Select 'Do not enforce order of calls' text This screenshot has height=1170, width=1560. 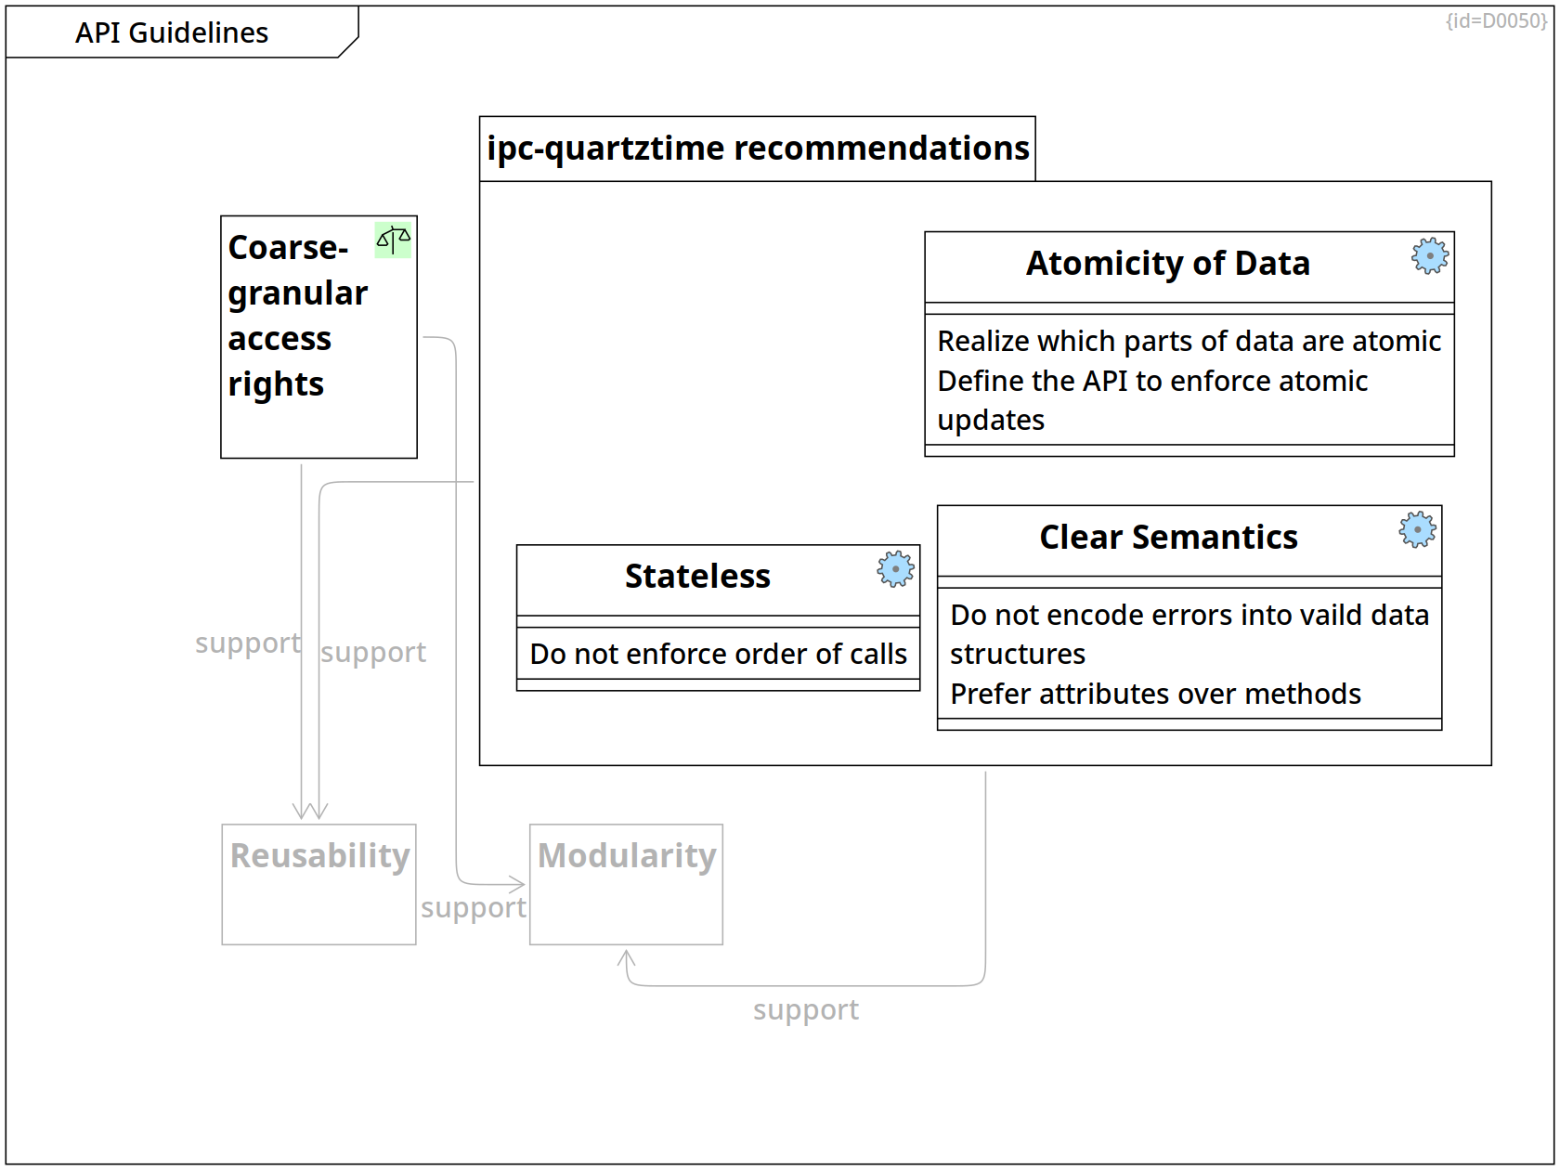point(718,655)
